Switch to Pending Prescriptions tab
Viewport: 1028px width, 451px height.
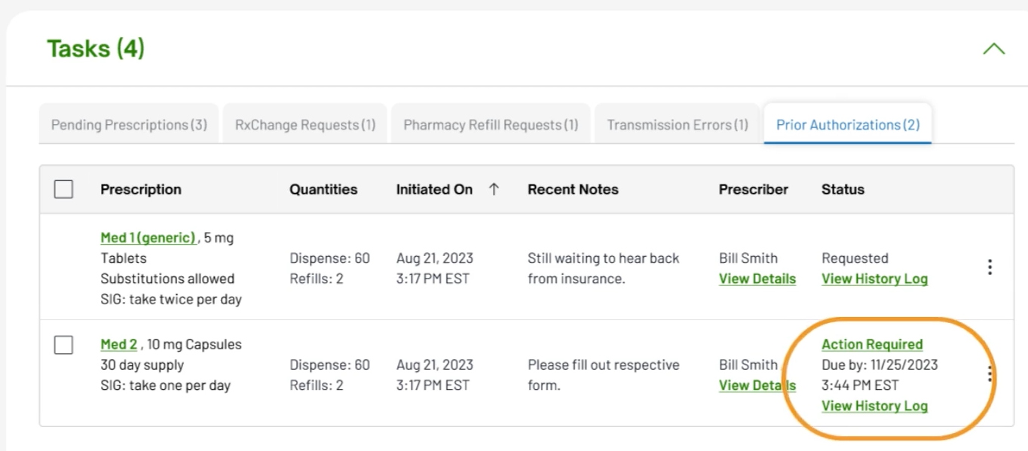(x=129, y=125)
